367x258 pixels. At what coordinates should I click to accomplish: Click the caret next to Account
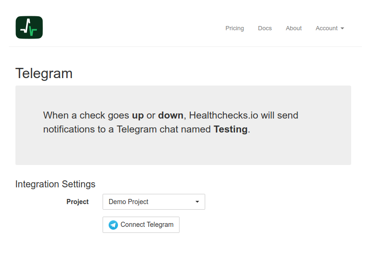(x=342, y=29)
